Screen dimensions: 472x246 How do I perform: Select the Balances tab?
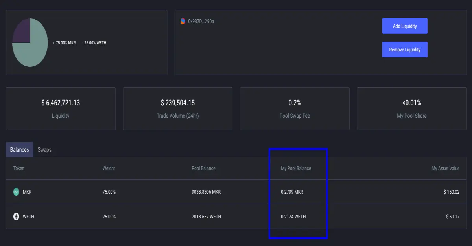pyautogui.click(x=20, y=150)
